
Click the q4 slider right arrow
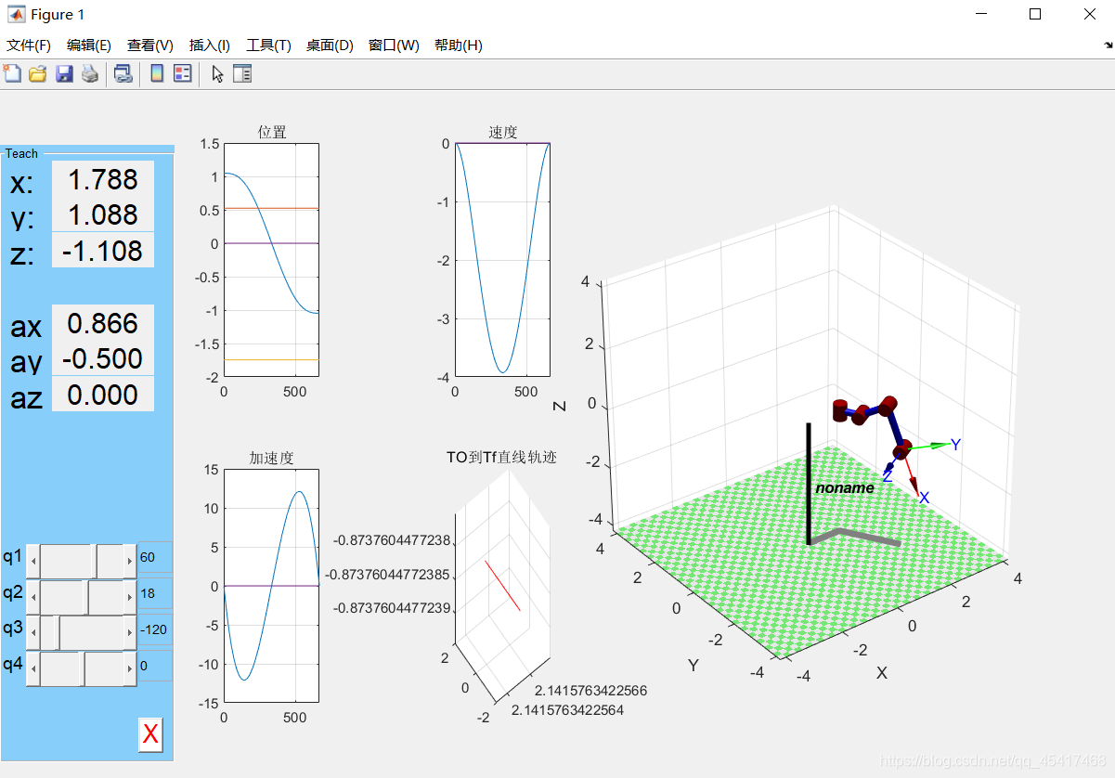click(129, 668)
